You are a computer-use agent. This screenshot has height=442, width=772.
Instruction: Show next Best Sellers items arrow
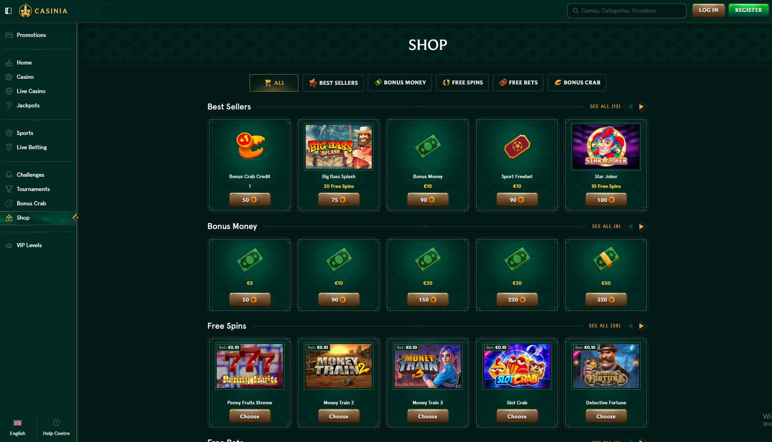(641, 107)
